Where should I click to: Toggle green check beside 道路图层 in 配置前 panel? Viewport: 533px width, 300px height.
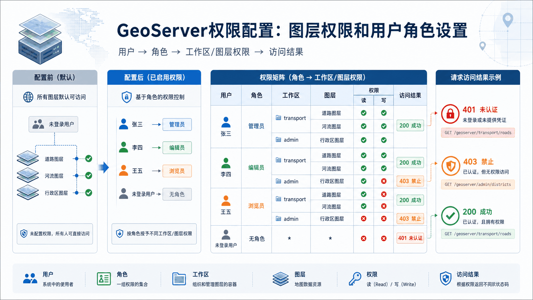[89, 159]
